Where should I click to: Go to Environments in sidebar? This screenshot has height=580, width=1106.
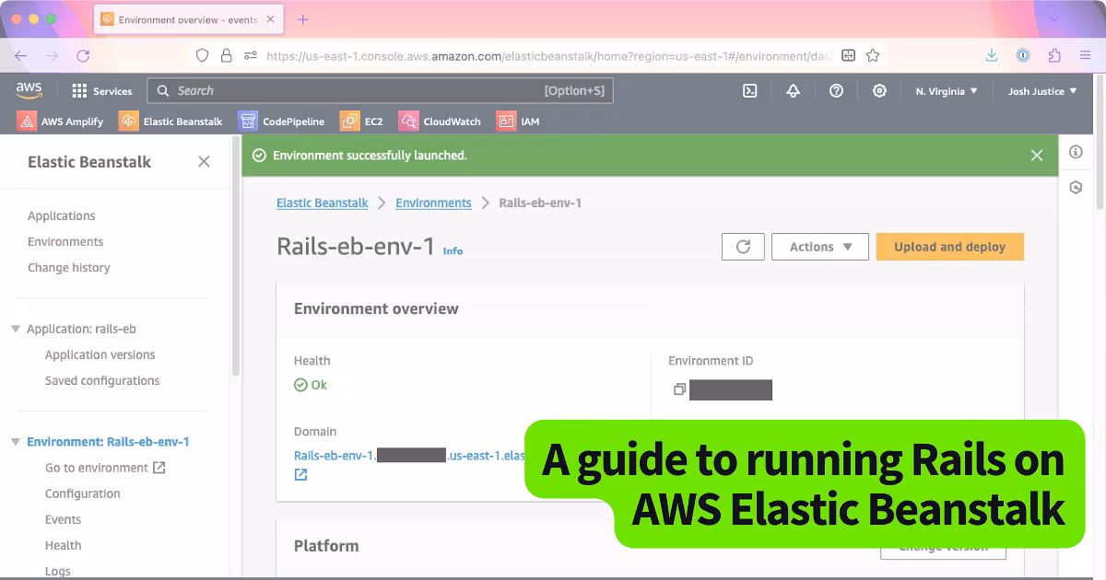coord(65,241)
